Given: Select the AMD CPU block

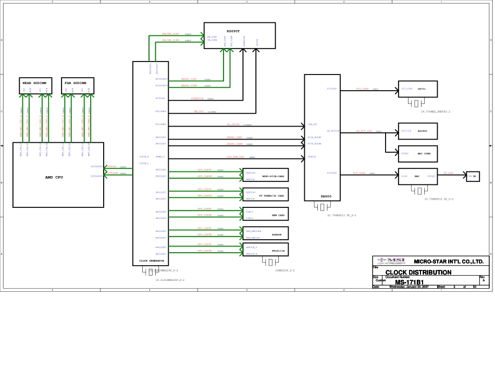Looking at the screenshot, I should click(x=58, y=177).
